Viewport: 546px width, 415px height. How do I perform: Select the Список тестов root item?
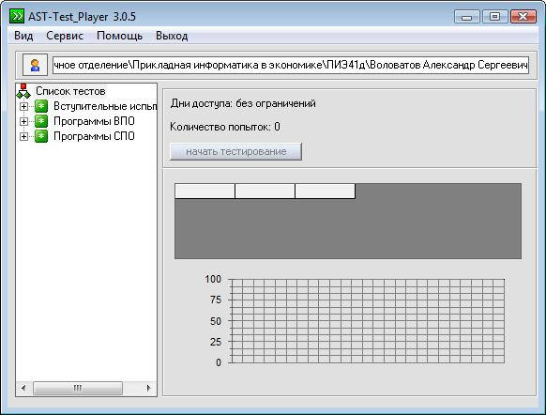pos(70,91)
